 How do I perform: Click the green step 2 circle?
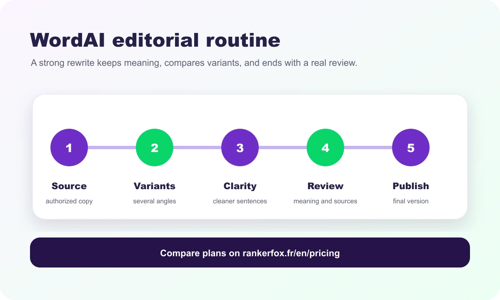[x=155, y=147]
